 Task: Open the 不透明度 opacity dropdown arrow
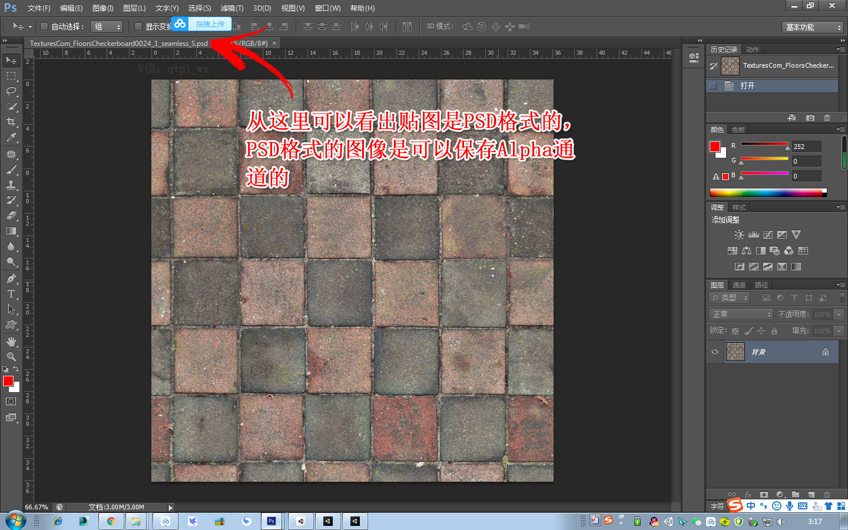(839, 314)
